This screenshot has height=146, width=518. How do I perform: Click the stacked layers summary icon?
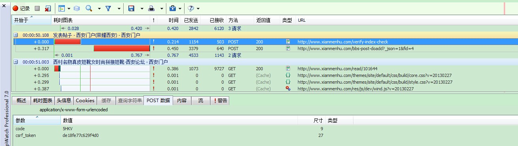[77, 8]
